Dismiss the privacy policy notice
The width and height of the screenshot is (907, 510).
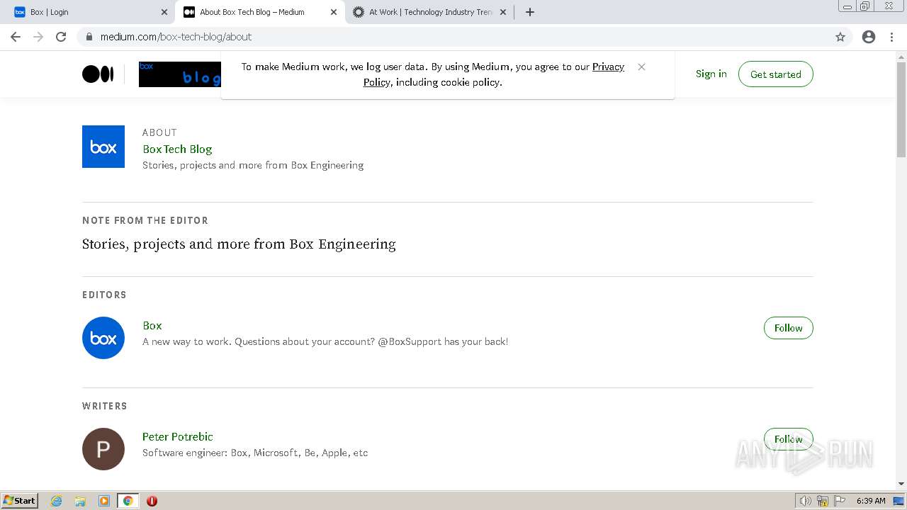(641, 67)
